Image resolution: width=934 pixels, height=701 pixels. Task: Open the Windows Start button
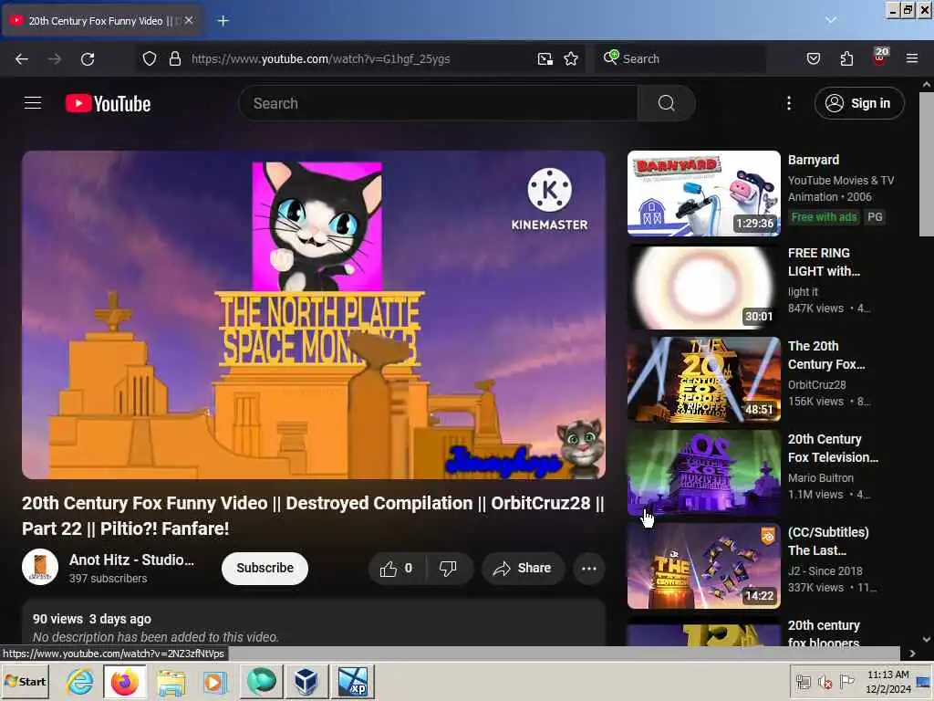pyautogui.click(x=25, y=681)
